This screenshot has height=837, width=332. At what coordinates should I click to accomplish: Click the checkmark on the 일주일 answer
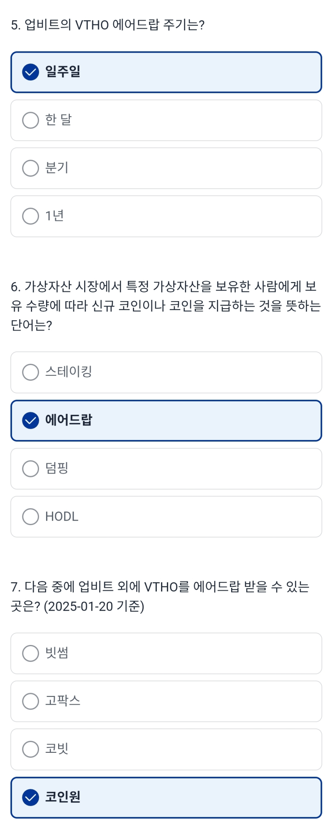click(x=30, y=72)
